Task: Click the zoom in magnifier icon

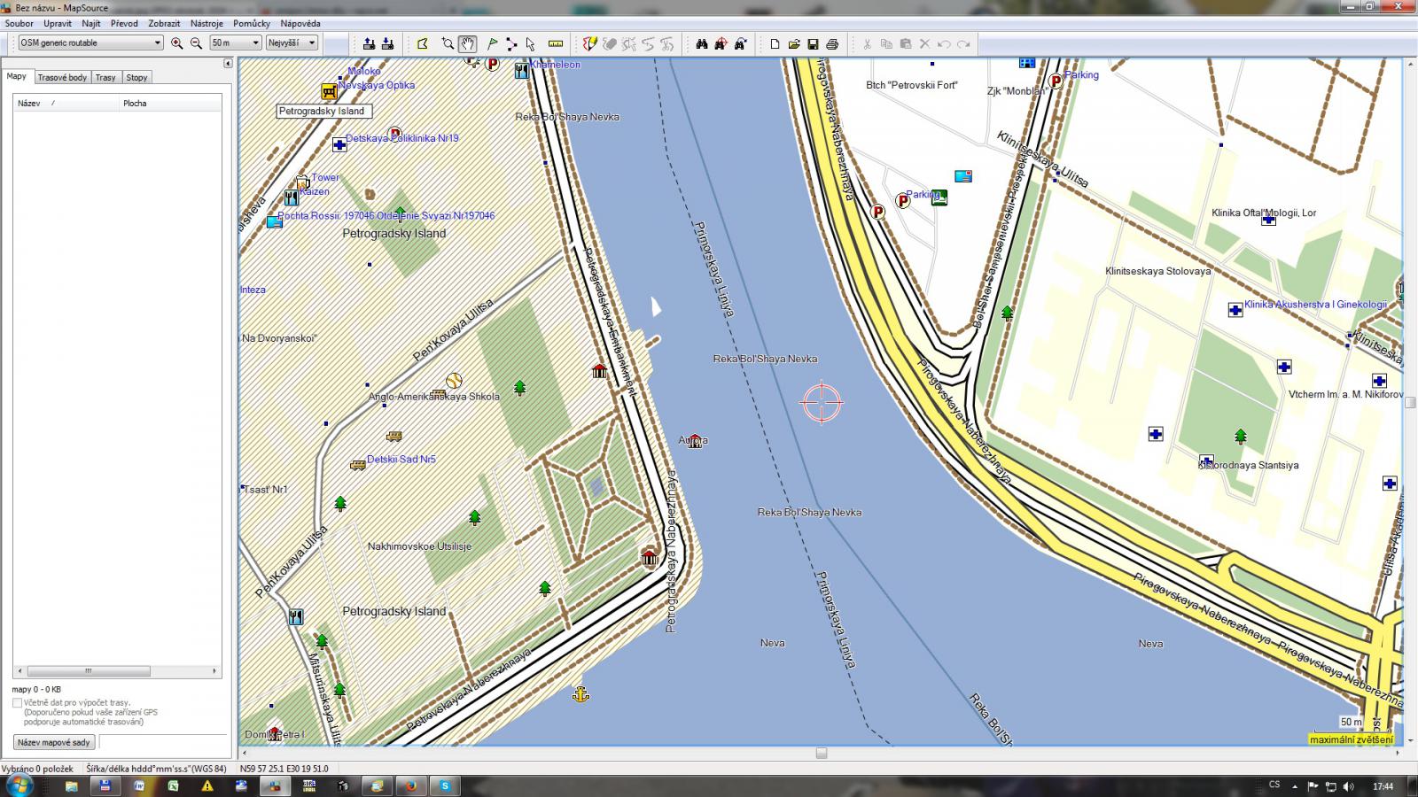Action: point(177,43)
